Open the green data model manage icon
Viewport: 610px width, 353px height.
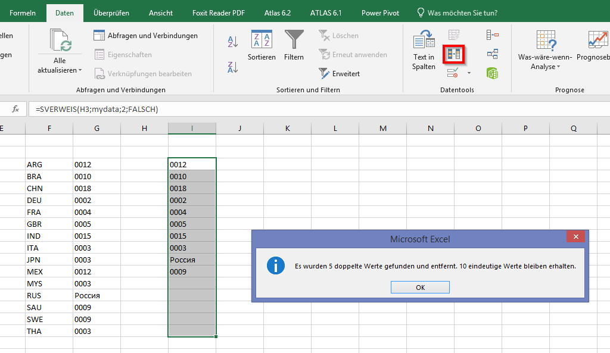492,73
